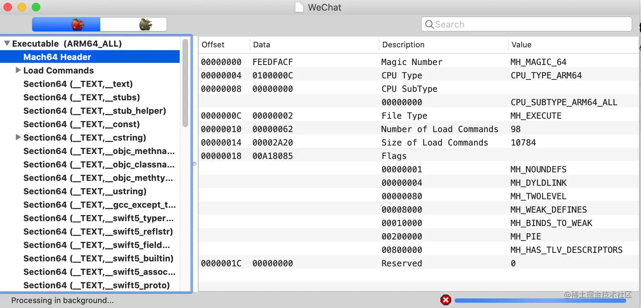Select Section64 (__TEXT,__text)
The height and width of the screenshot is (308, 641).
(78, 84)
